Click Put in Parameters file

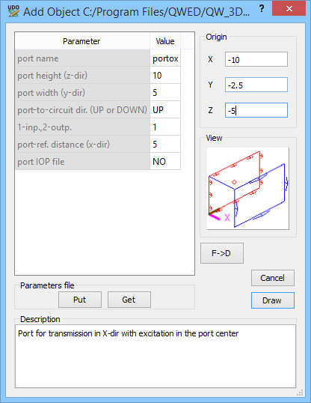[x=80, y=300]
